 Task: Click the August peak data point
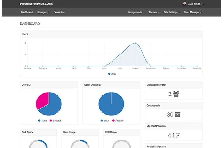(x=135, y=43)
